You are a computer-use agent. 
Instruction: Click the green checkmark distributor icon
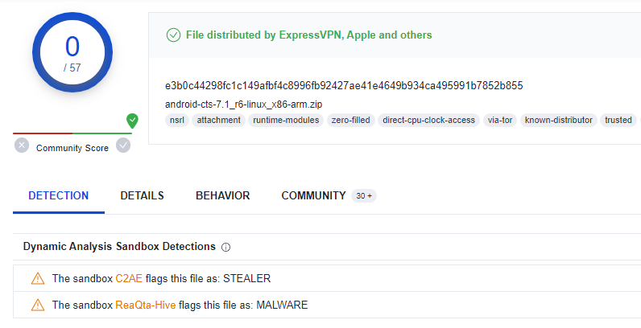pos(173,35)
